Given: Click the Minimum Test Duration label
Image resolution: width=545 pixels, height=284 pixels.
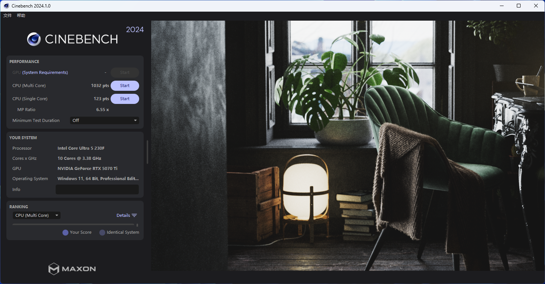Looking at the screenshot, I should 36,120.
